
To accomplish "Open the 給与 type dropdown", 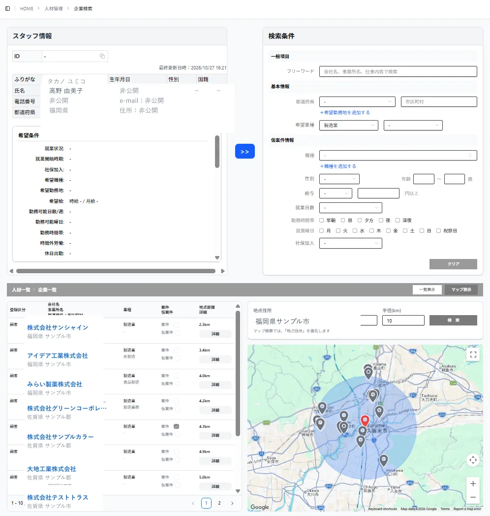I will 336,193.
